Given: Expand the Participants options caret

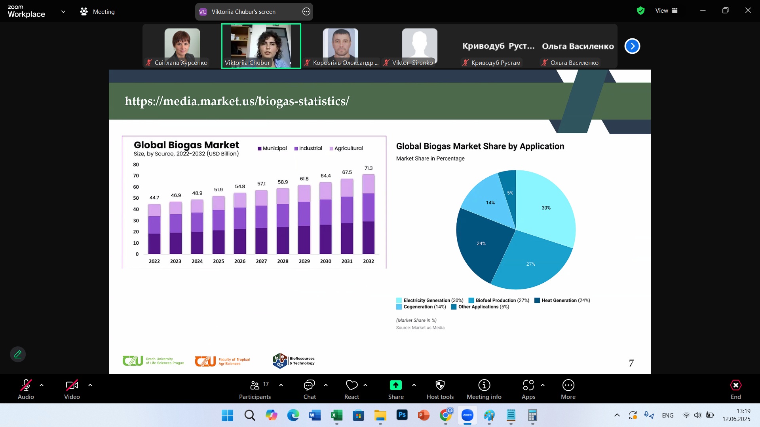Looking at the screenshot, I should click(x=281, y=385).
